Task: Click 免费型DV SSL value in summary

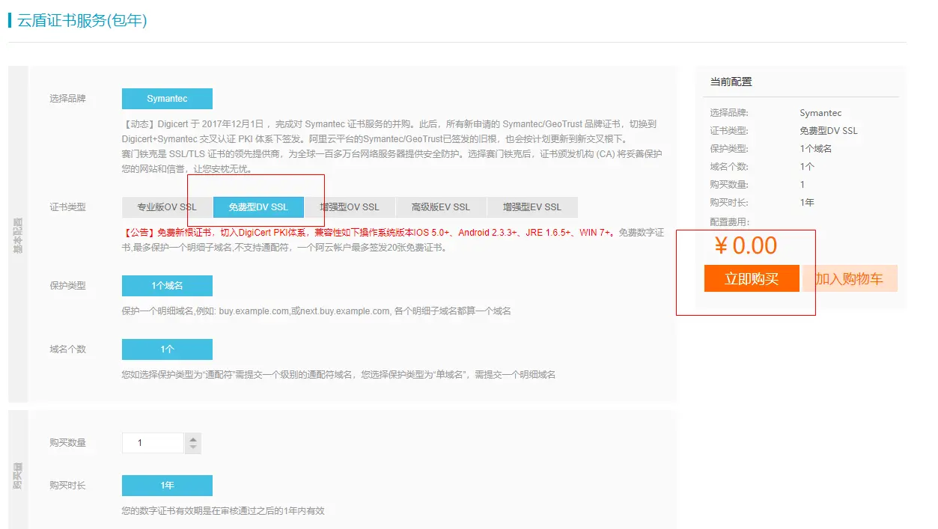Action: [x=829, y=131]
